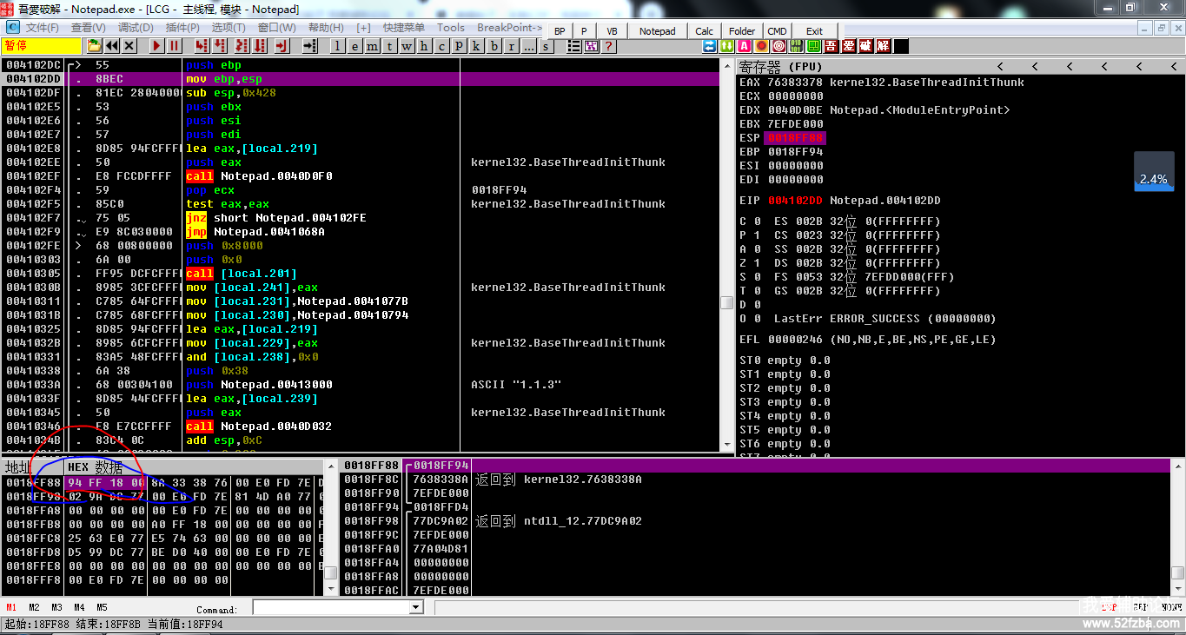Open the Memory map with the m button
The height and width of the screenshot is (635, 1186).
point(372,46)
